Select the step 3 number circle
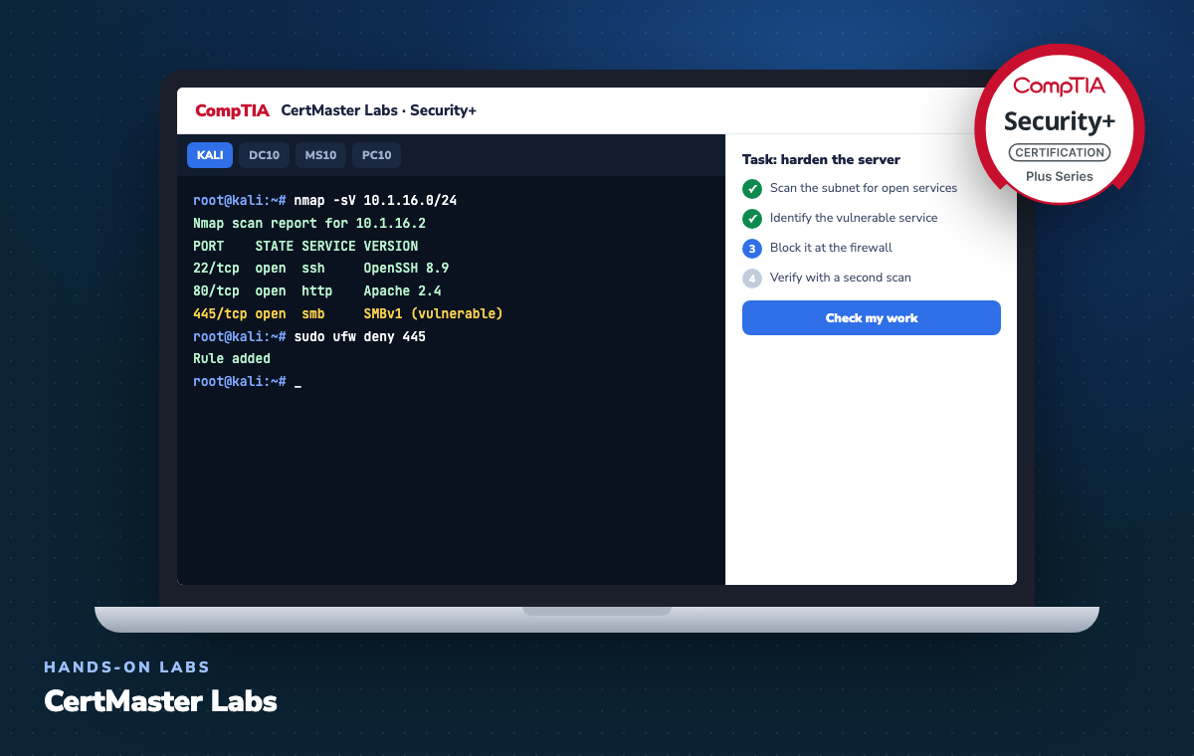 [x=751, y=248]
